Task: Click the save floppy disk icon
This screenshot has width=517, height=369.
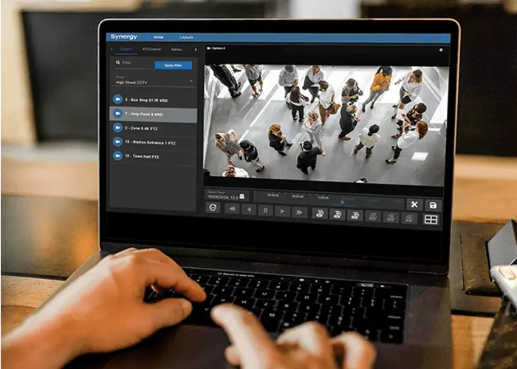Action: pyautogui.click(x=432, y=204)
